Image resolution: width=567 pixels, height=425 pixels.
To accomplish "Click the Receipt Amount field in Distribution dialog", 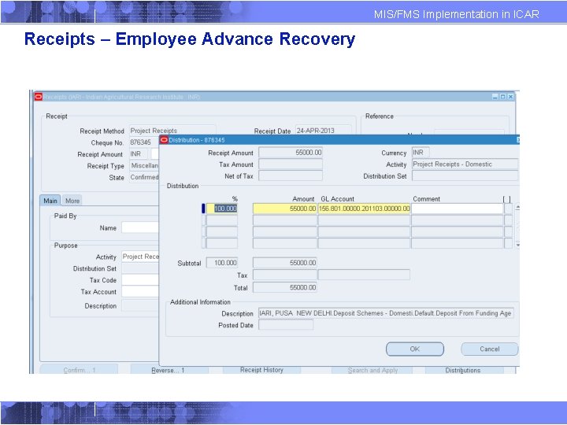I will (x=291, y=153).
